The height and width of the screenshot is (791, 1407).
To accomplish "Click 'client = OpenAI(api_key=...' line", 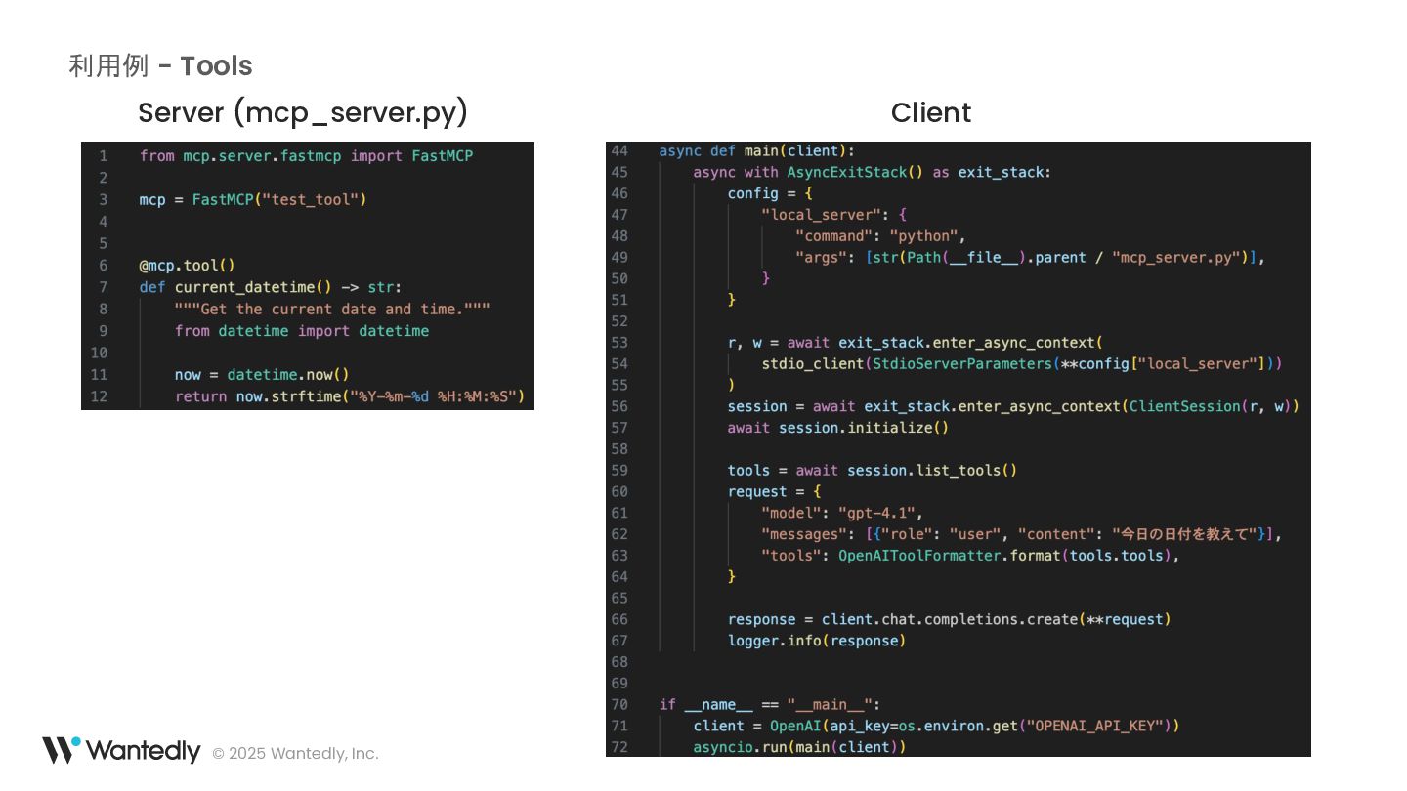I will click(x=936, y=727).
